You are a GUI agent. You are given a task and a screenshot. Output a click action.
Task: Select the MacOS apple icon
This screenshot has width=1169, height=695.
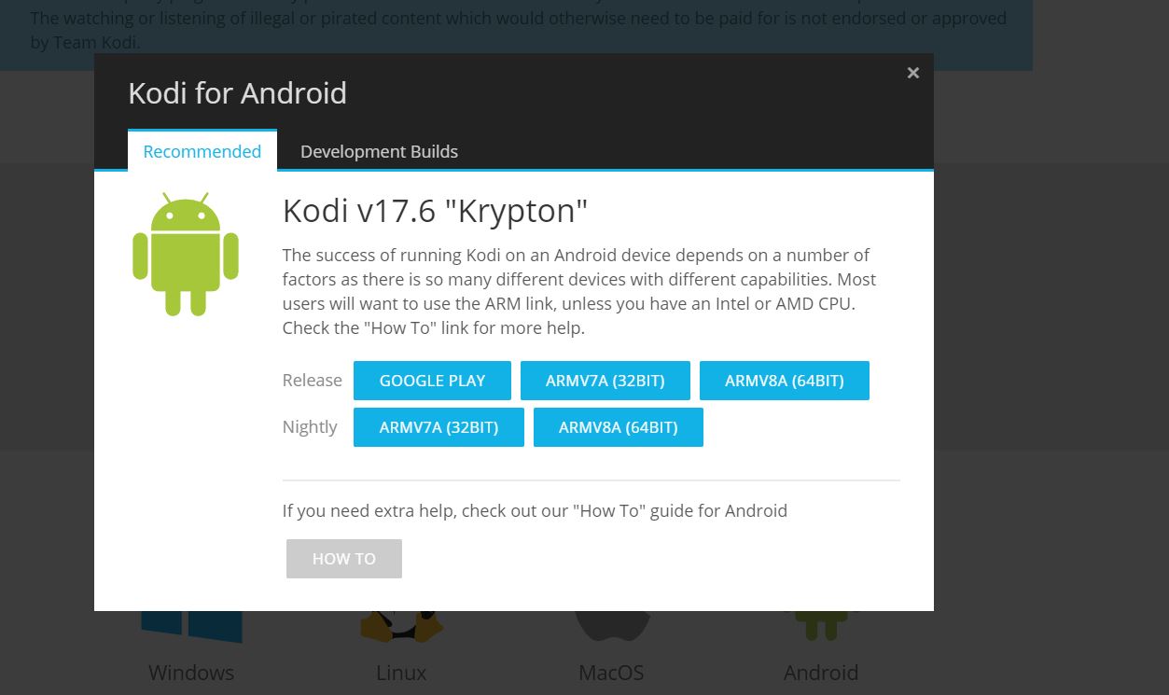[x=611, y=626]
